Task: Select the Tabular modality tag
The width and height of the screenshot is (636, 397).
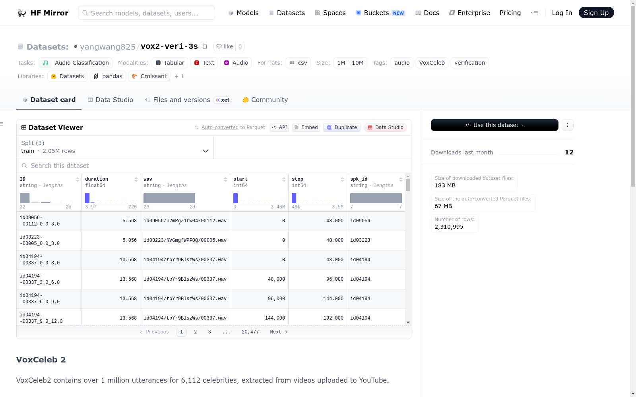Action: coord(170,63)
